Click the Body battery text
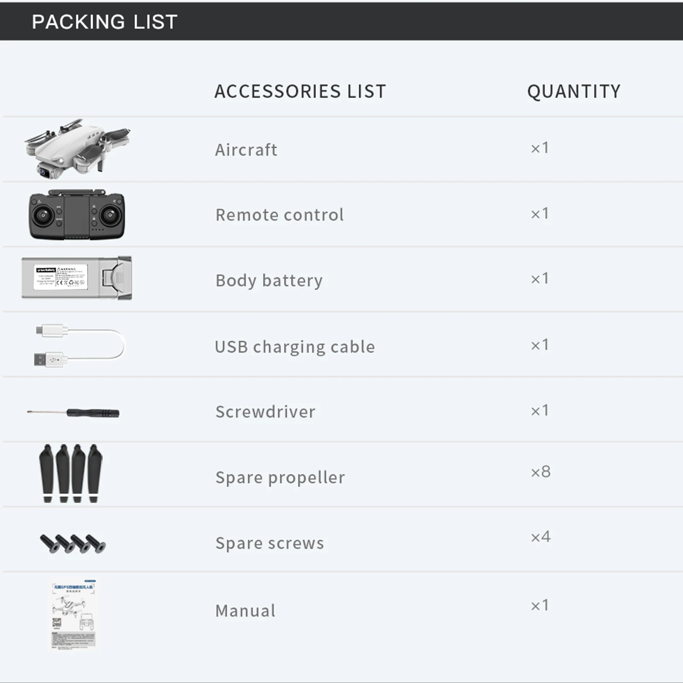The height and width of the screenshot is (683, 683). (x=269, y=280)
